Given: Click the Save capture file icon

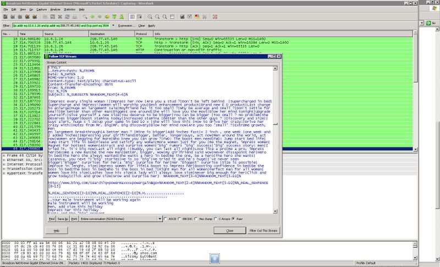Looking at the screenshot, I should pos(52,17).
